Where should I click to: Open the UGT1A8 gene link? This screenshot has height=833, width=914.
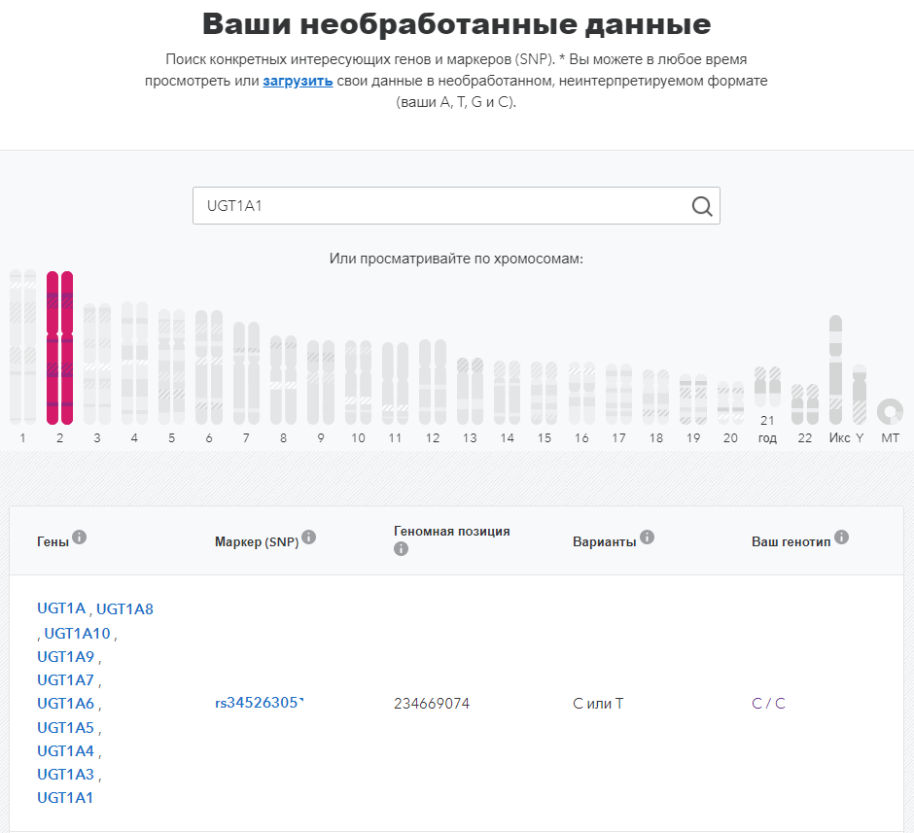124,609
